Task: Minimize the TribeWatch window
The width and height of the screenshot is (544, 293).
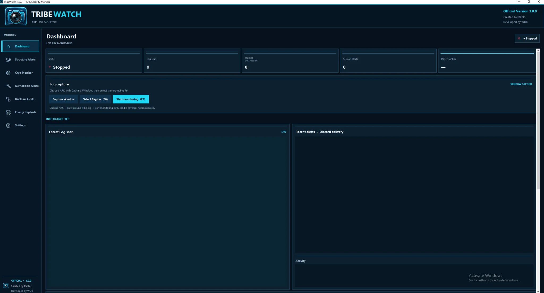Action: tap(519, 2)
